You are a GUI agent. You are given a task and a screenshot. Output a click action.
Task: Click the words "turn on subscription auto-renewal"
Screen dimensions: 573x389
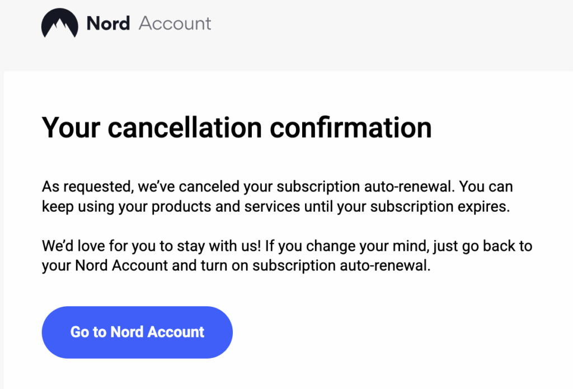(315, 265)
